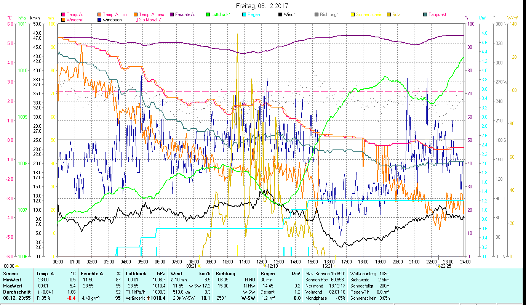Click the Feuchte A. table header
Image resolution: width=526 pixels, height=305 pixels.
click(93, 274)
